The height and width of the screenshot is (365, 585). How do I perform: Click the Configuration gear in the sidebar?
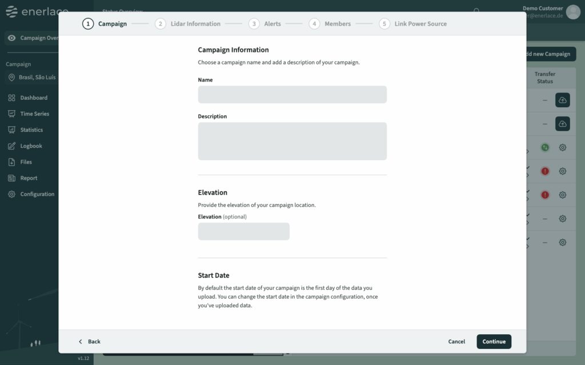(x=11, y=194)
